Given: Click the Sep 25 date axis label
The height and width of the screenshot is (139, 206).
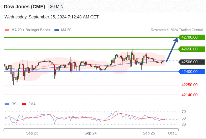Looking at the screenshot, I should (x=149, y=133).
